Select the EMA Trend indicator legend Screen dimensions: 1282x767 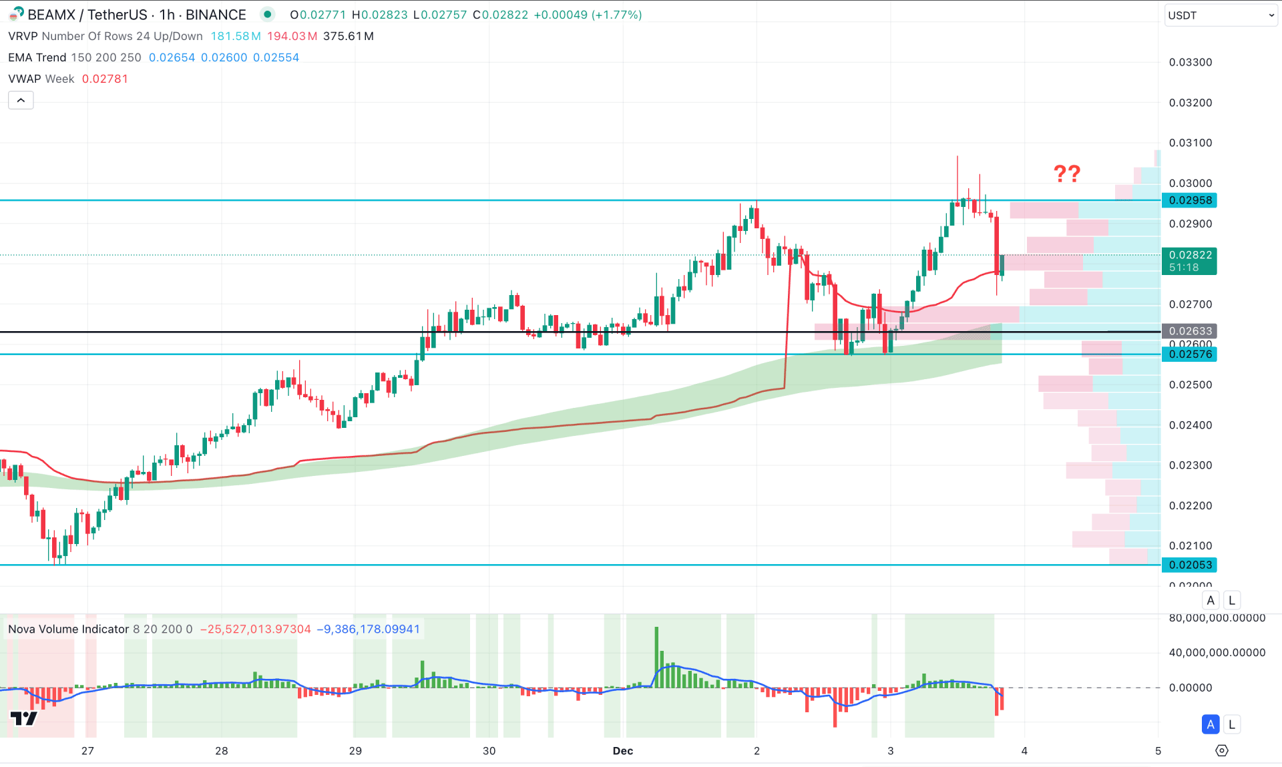pos(75,57)
